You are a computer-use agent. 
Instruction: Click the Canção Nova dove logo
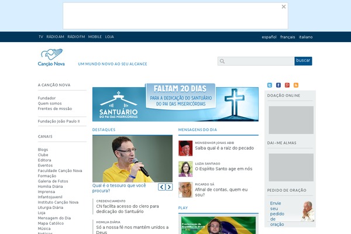(x=51, y=57)
